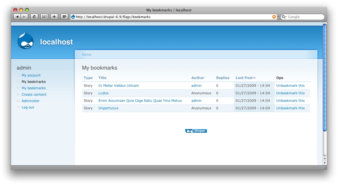Screen dimensions: 338x185
Task: Unbookmark the story Ludus
Action: click(x=290, y=93)
